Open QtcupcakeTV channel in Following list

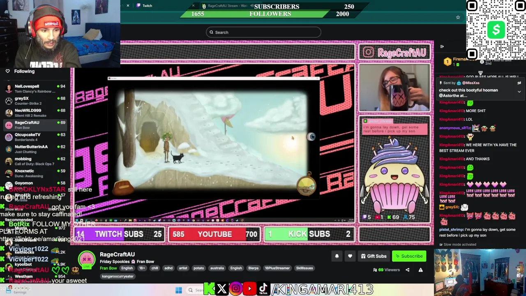35,137
